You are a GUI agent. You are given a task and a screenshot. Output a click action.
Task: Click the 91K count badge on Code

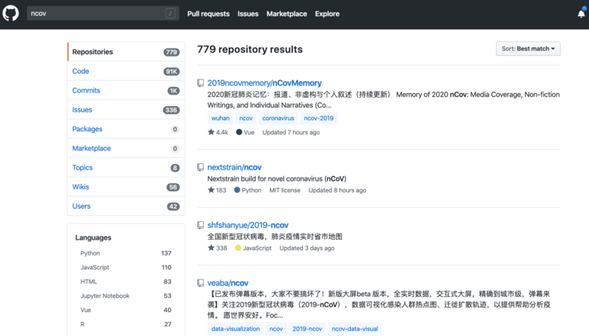click(x=171, y=72)
